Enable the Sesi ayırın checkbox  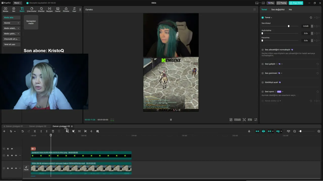point(262,92)
